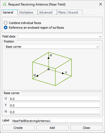Click the CADFEKO app icon in title bar
105x133 pixels.
coord(4,4)
